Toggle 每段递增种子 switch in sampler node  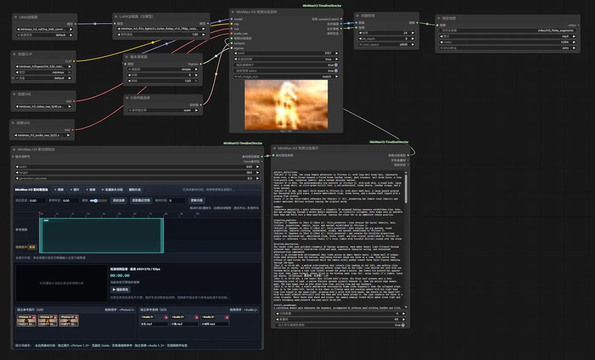pos(336,65)
